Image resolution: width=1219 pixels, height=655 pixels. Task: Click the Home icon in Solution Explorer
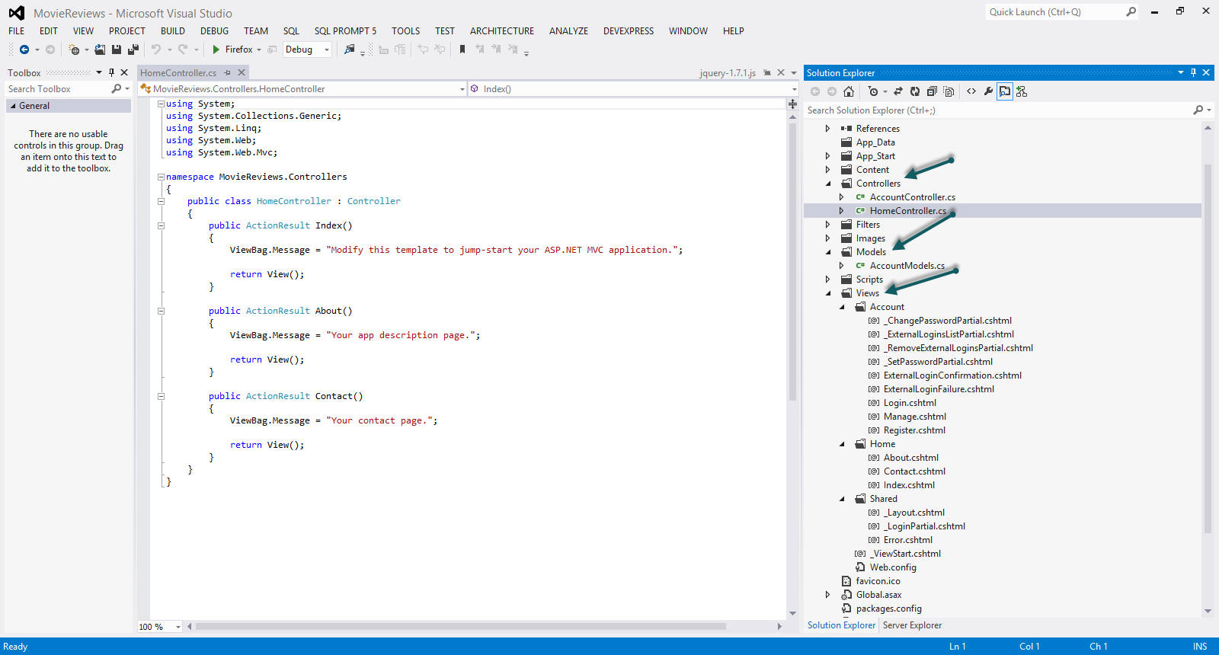[849, 91]
